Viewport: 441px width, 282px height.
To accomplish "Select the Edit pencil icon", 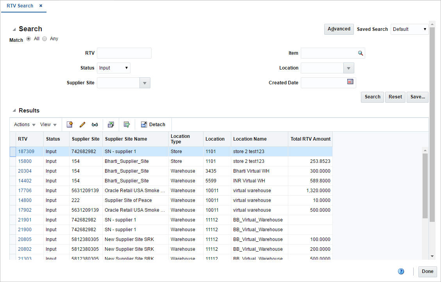I will click(x=82, y=124).
